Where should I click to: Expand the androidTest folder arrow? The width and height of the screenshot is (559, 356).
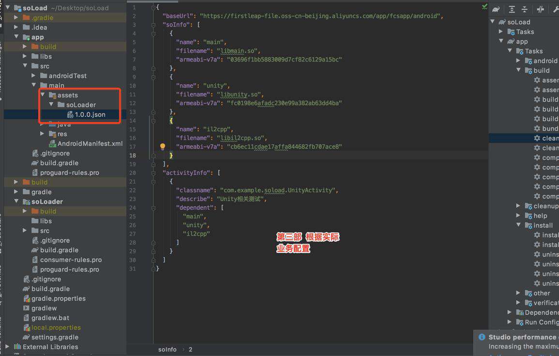pos(33,75)
